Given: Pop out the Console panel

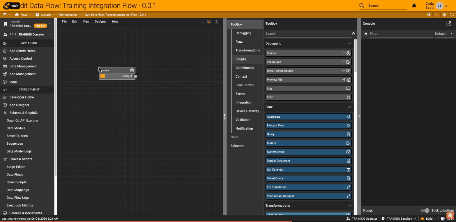Looking at the screenshot, I should [449, 24].
